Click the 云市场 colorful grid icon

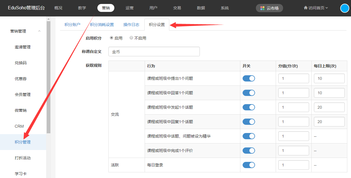262,8
